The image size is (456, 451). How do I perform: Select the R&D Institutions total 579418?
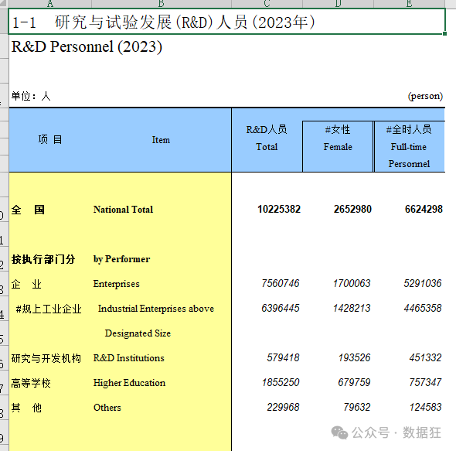[283, 357]
